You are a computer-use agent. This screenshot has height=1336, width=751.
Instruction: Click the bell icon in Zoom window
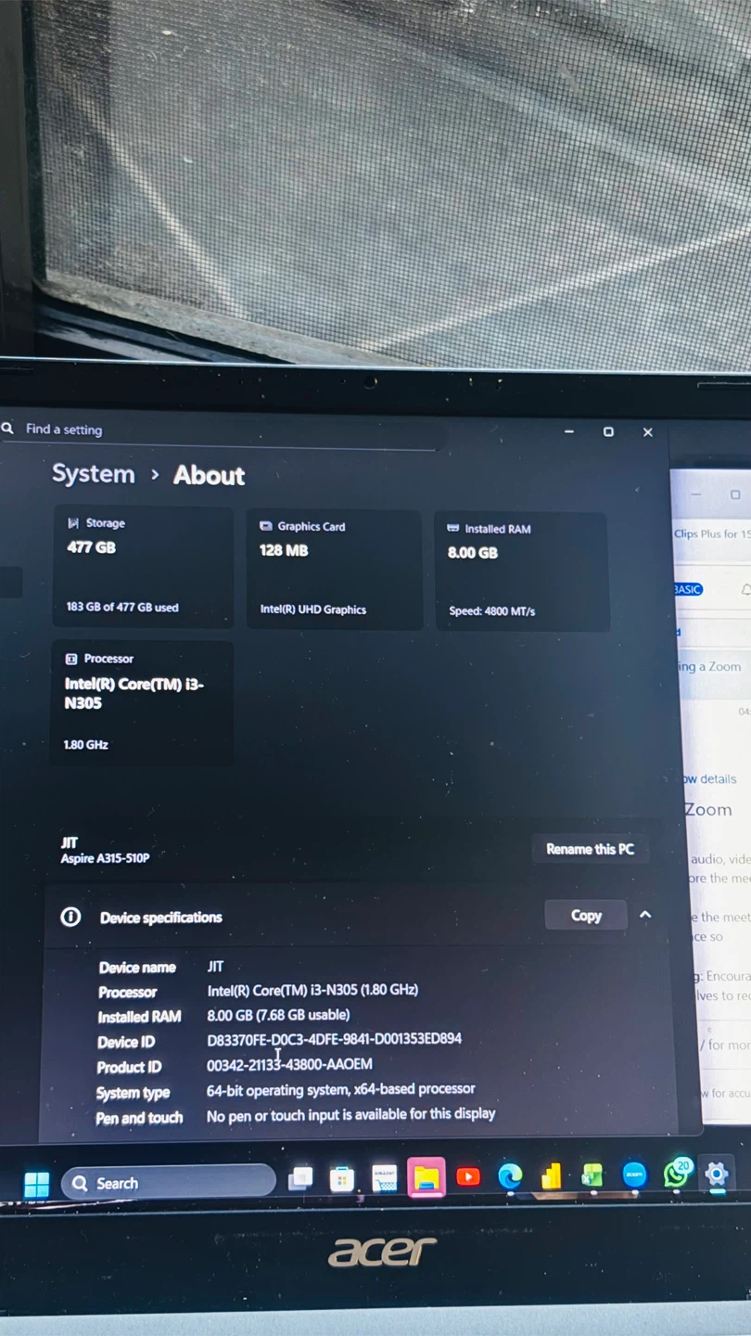tap(745, 590)
